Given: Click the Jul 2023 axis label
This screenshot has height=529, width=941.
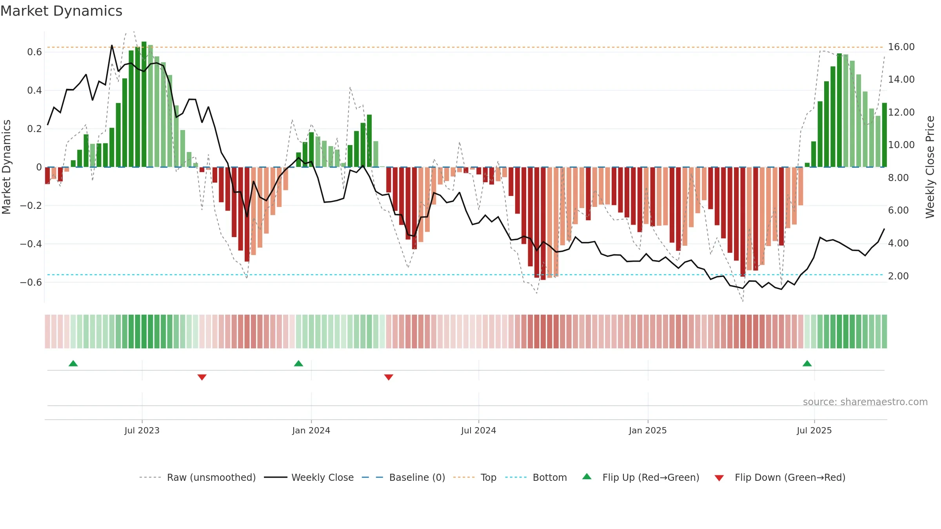Looking at the screenshot, I should click(x=142, y=430).
